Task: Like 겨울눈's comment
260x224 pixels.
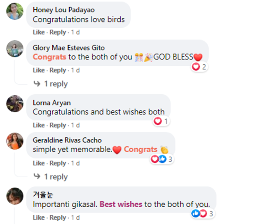Action: (x=39, y=217)
